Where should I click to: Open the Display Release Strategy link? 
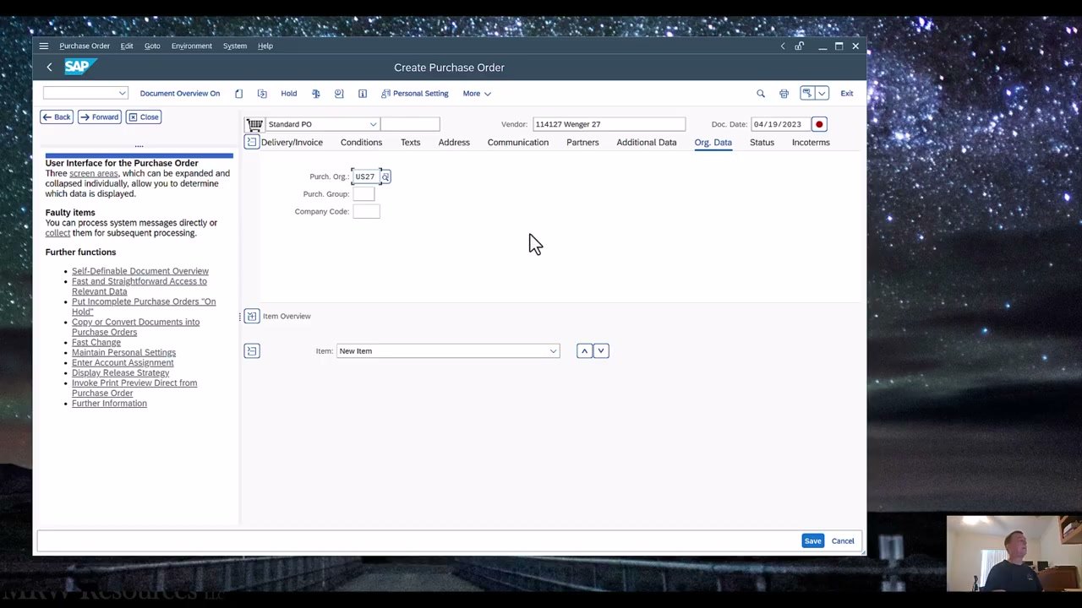120,372
